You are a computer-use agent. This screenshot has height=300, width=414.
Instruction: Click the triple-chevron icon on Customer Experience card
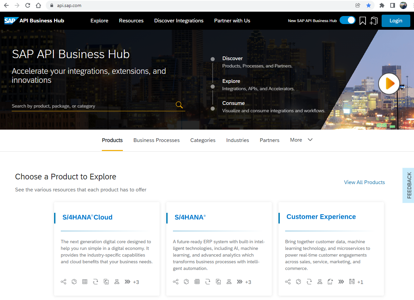(341, 282)
